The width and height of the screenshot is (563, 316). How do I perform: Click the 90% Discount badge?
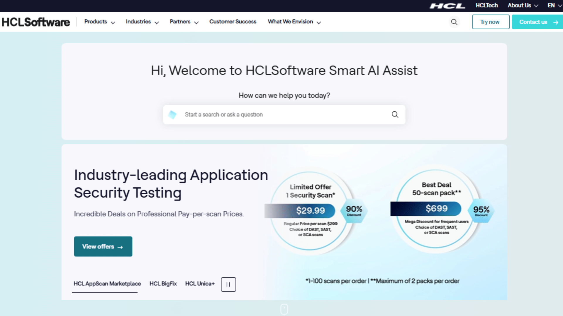click(x=354, y=211)
